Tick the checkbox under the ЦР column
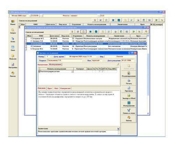Screen dimensions: 172x148 [x=103, y=71]
